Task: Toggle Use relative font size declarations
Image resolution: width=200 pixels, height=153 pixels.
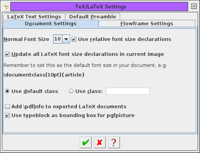Action: tap(74, 39)
